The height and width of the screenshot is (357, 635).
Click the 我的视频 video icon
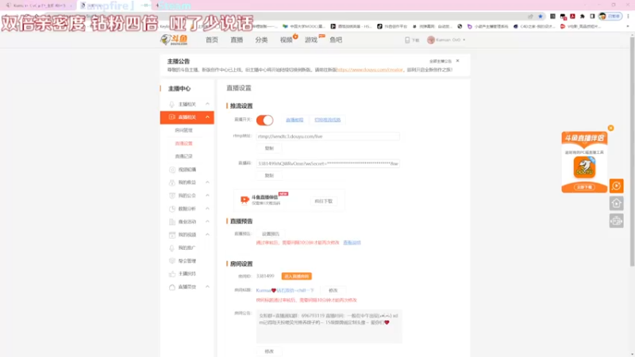click(171, 235)
